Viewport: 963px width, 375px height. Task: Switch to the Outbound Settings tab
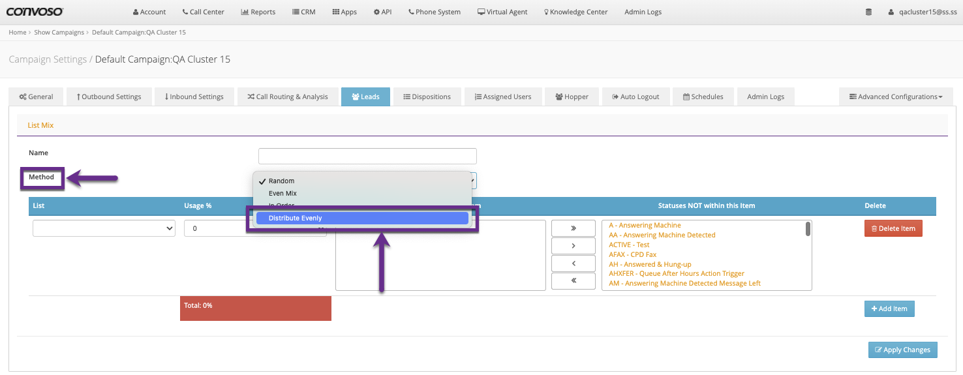109,97
